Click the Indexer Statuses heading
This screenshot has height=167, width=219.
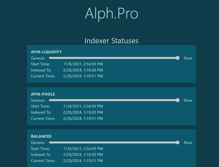coord(111,41)
